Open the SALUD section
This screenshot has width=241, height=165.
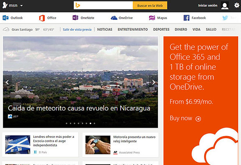(x=211, y=30)
